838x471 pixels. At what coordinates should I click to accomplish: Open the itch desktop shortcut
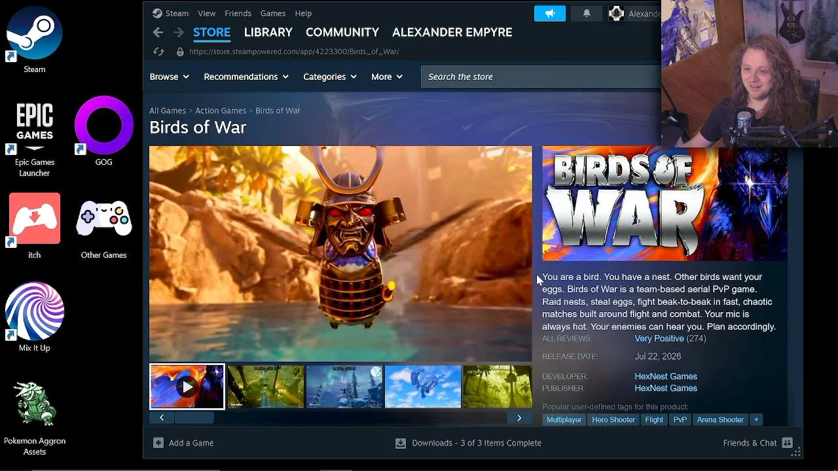35,226
